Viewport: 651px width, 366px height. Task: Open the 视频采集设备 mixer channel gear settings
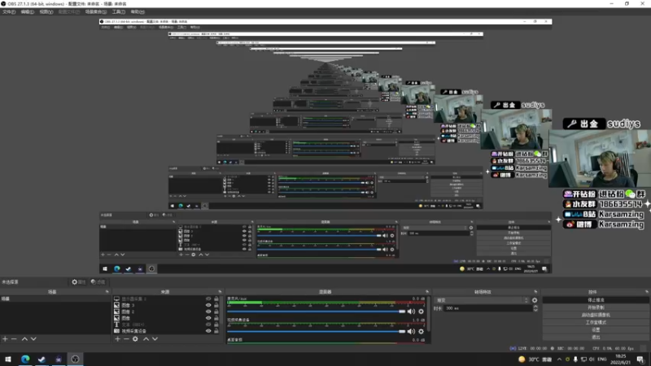tap(421, 331)
